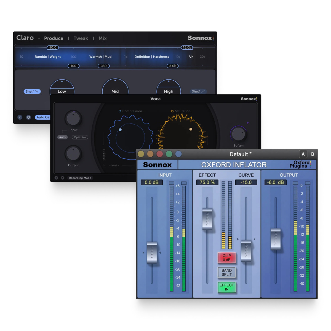Click the Input knob in Voca
The width and height of the screenshot is (331, 331).
tap(73, 118)
